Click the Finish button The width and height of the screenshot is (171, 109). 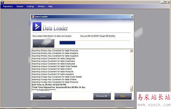pyautogui.click(x=123, y=96)
